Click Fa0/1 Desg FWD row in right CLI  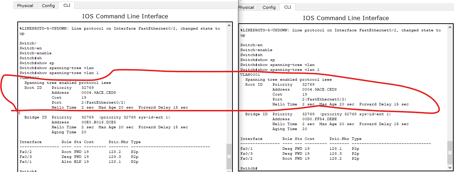point(300,149)
